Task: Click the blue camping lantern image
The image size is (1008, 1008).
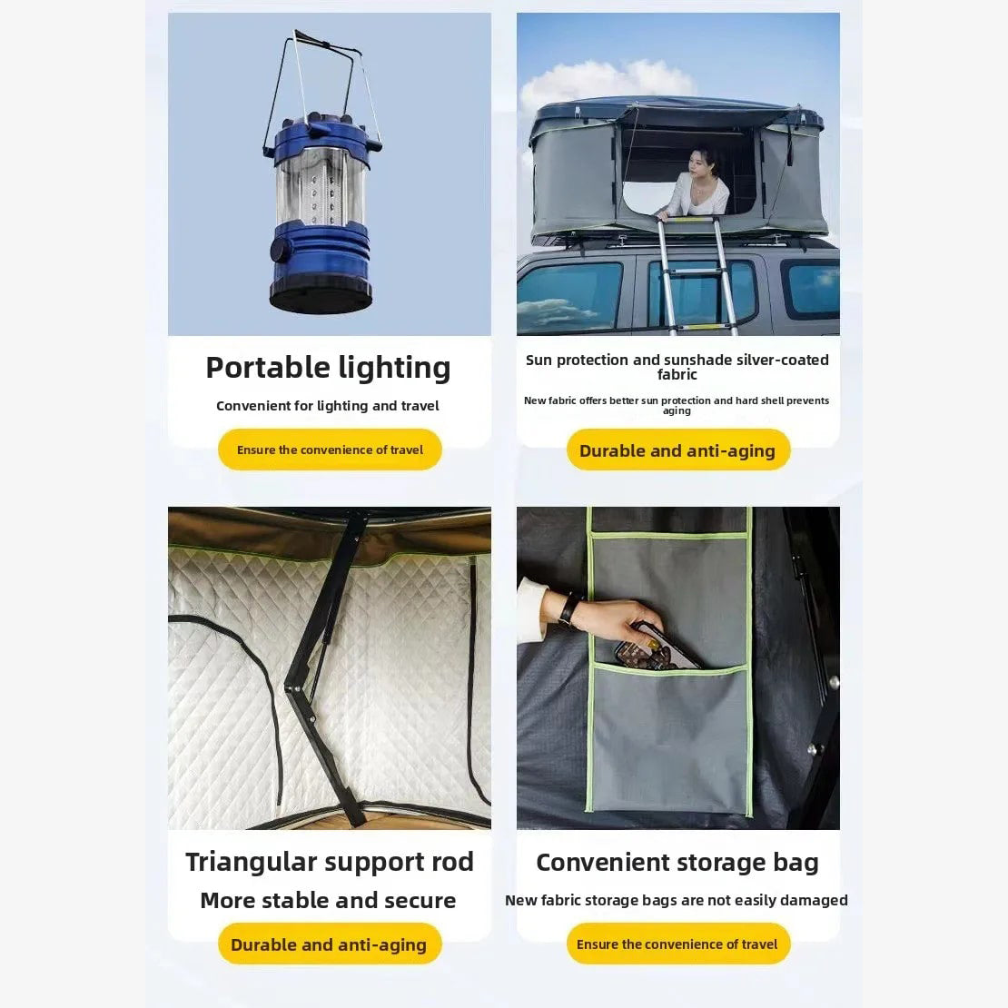Action: (x=329, y=174)
